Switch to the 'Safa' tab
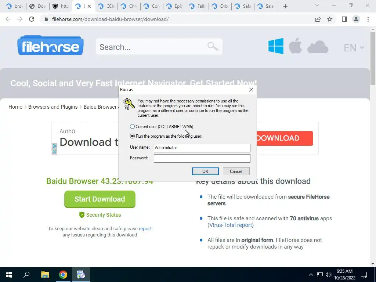 coord(243,7)
